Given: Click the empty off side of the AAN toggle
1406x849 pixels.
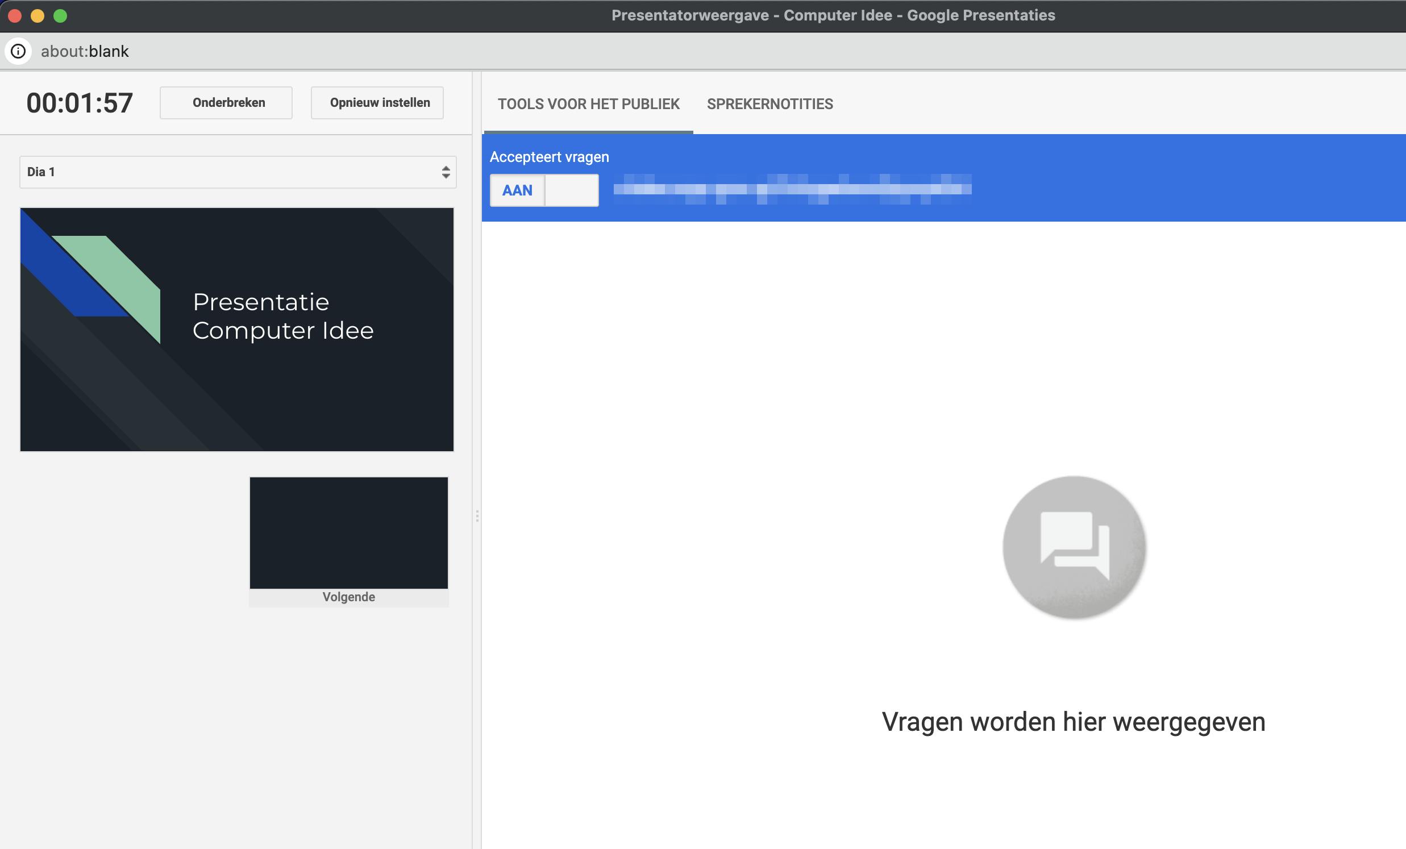Looking at the screenshot, I should 572,190.
